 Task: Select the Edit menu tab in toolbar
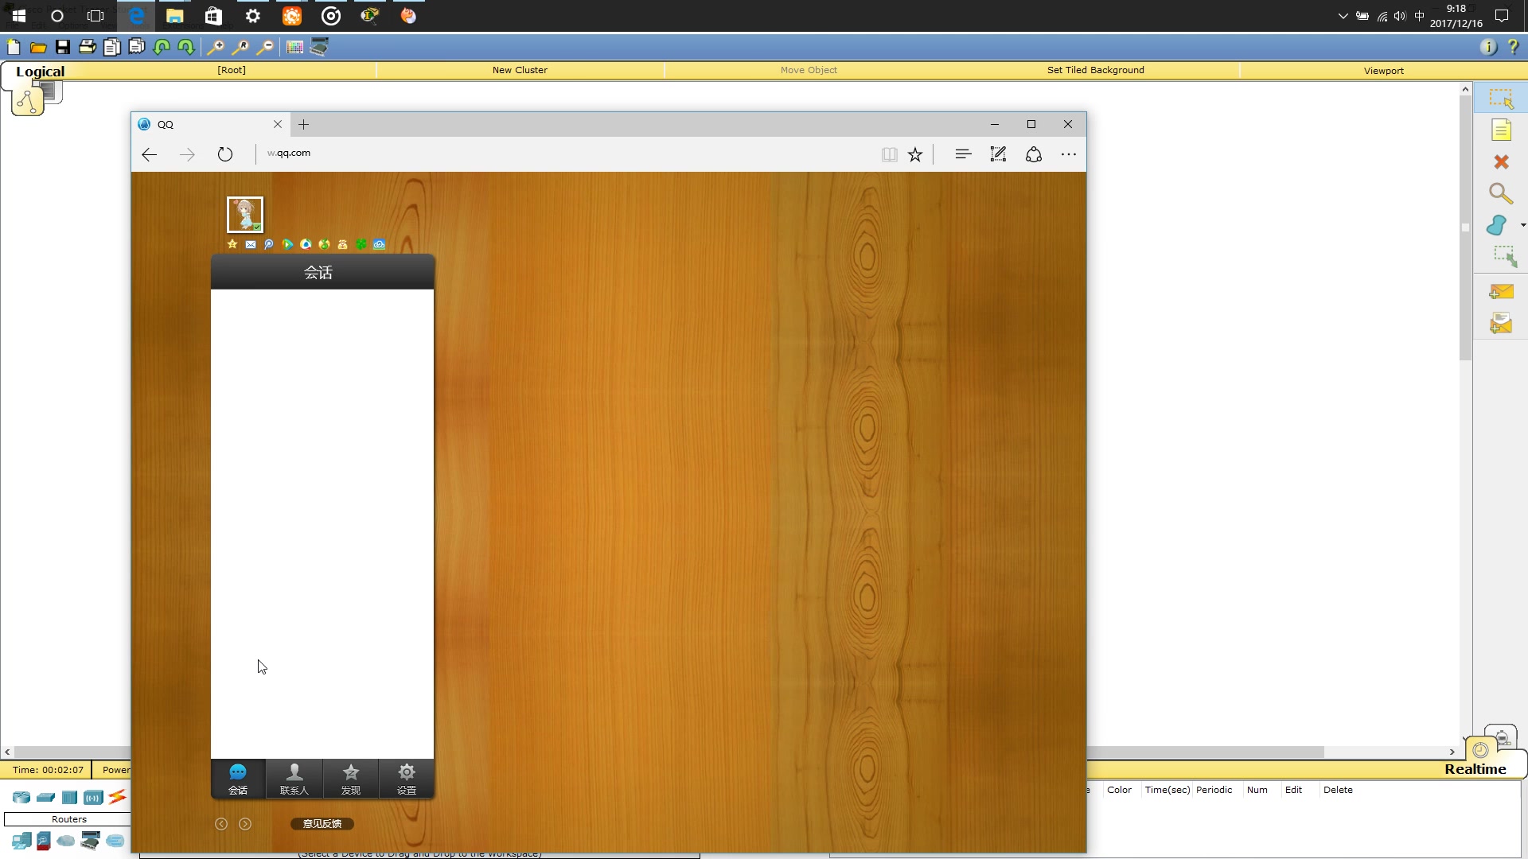(x=1294, y=789)
